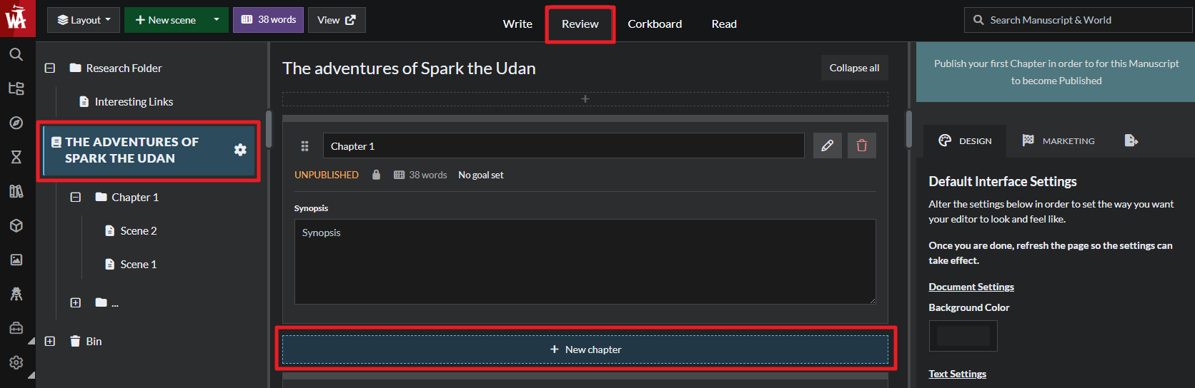The width and height of the screenshot is (1195, 388).
Task: Open the New scene dropdown arrow
Action: point(216,20)
